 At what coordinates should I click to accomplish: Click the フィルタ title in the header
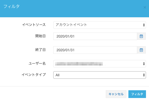[12, 6]
